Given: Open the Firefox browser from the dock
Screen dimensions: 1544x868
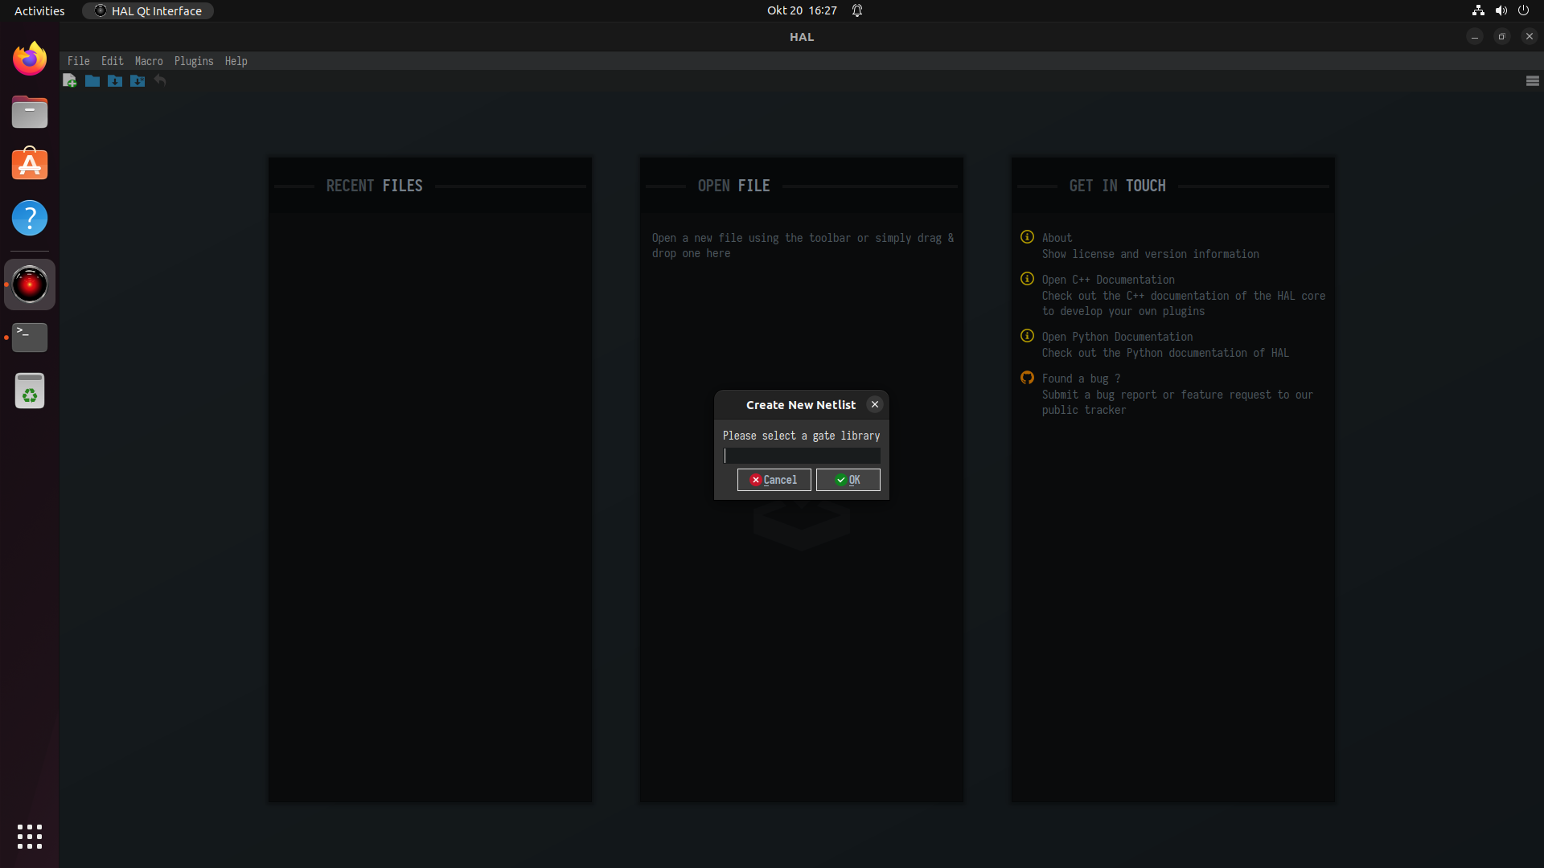Looking at the screenshot, I should point(29,58).
